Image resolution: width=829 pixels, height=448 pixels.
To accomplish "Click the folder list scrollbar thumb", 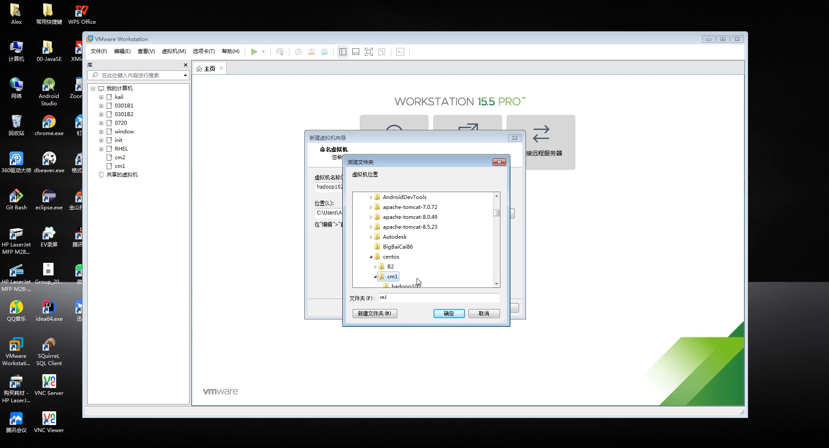I will pos(497,213).
